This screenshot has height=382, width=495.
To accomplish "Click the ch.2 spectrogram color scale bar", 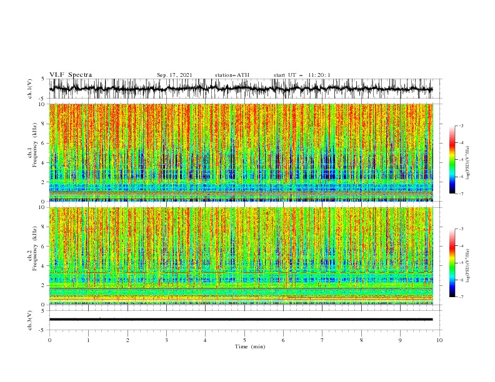I will [x=452, y=263].
